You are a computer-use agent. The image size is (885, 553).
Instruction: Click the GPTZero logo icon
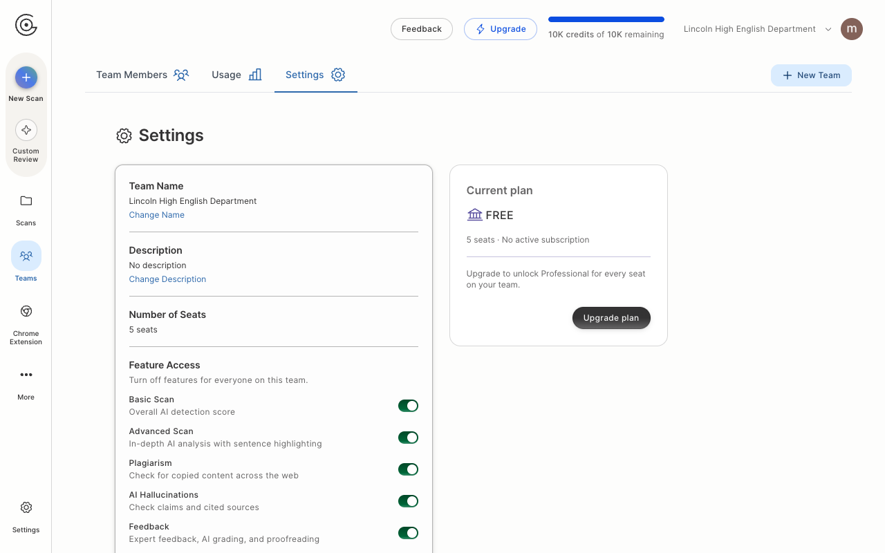click(x=26, y=26)
